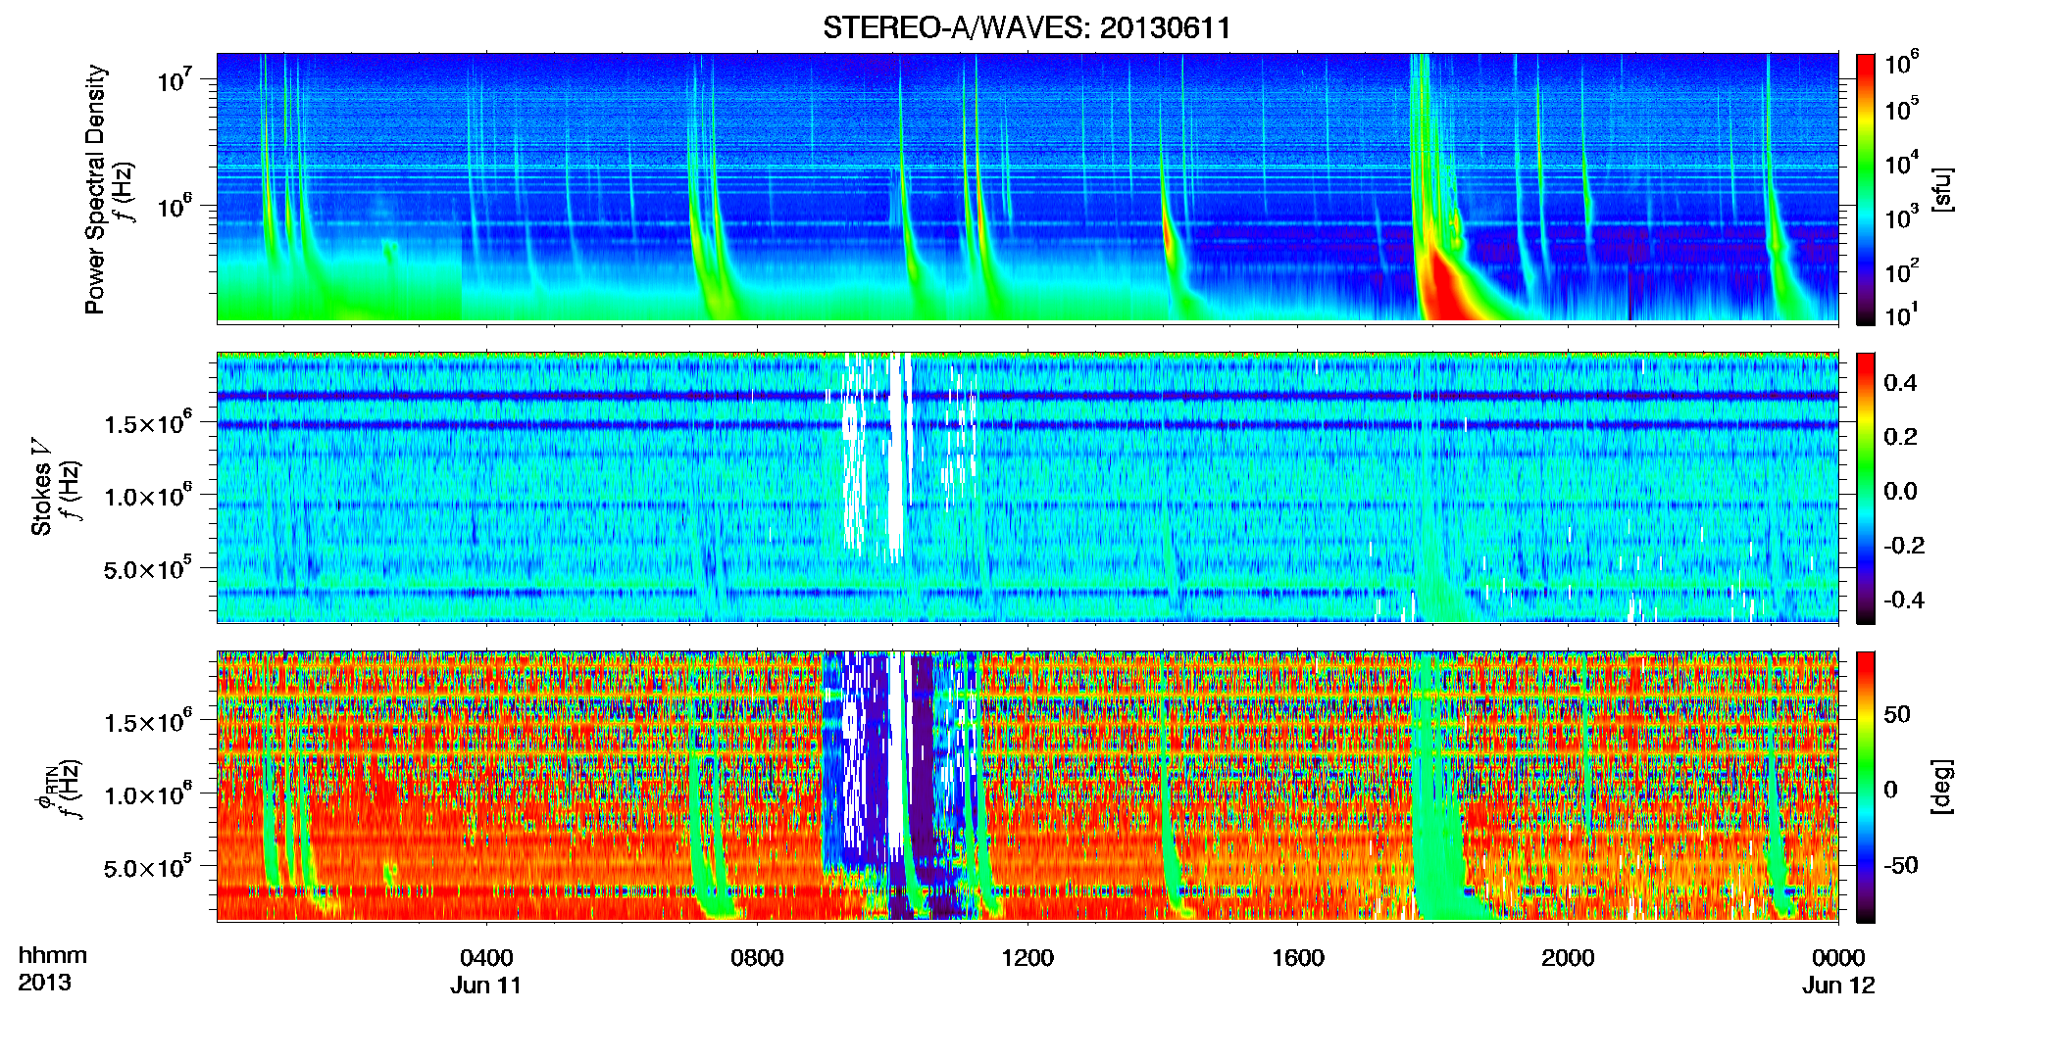Select the positive 0.2 Stokes colorbar tick
This screenshot has height=1058, width=2055.
click(1900, 437)
